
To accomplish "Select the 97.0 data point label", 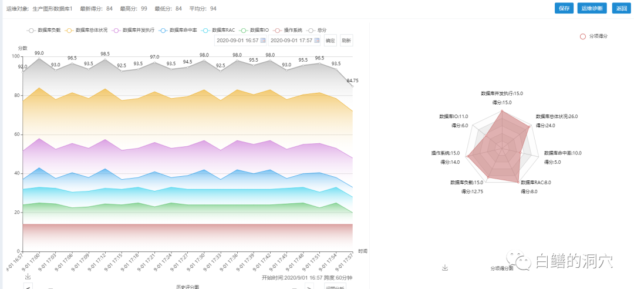I will pos(154,57).
